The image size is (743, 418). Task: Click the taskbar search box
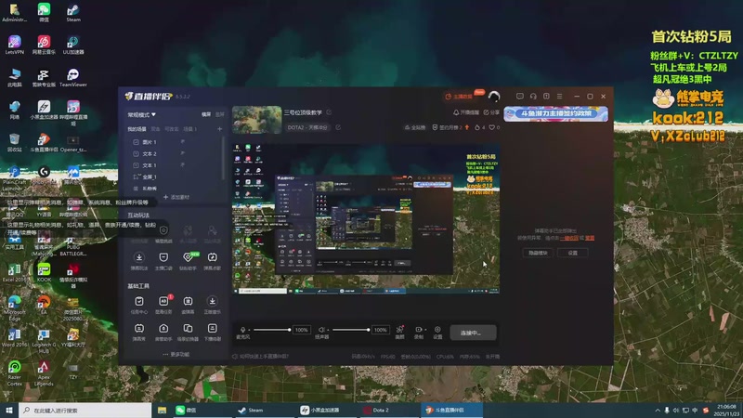85,410
